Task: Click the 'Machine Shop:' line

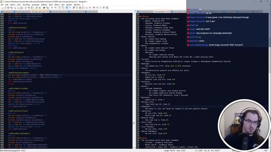Action: (148, 118)
